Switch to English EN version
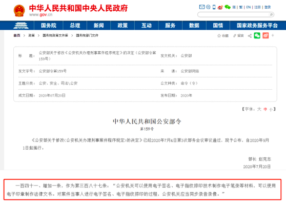 pos(249,7)
